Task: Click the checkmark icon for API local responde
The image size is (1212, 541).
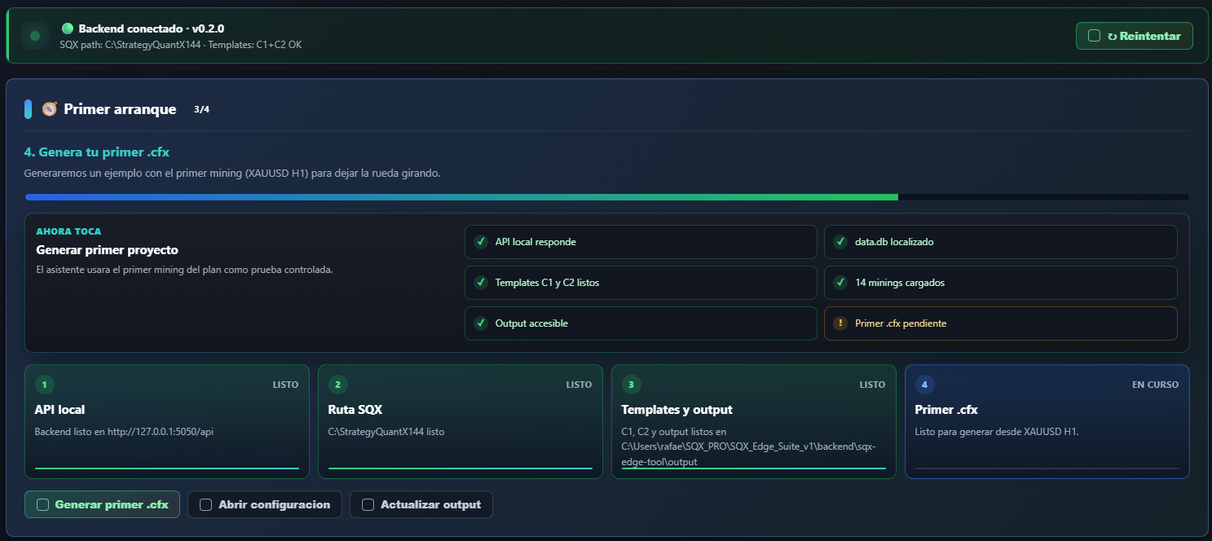Action: pyautogui.click(x=481, y=242)
